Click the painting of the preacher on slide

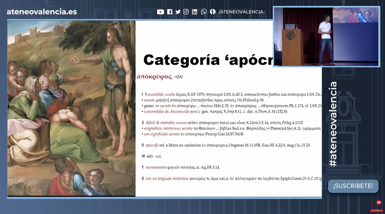71,108
